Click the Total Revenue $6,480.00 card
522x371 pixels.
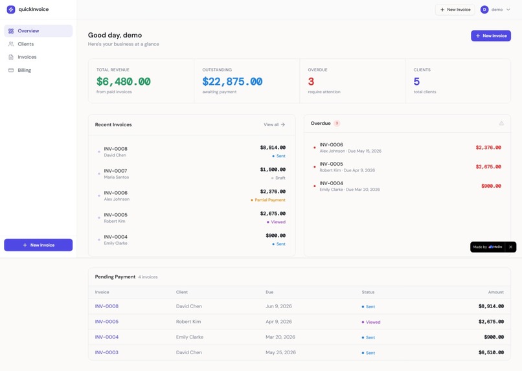(141, 81)
